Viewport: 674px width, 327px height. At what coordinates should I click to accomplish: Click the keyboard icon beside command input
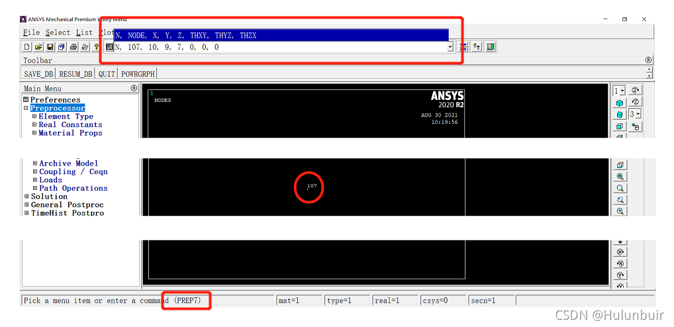point(109,47)
